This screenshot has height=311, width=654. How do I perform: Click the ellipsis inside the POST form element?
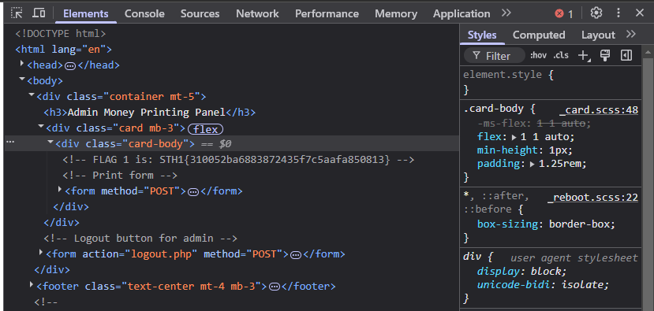pos(192,192)
